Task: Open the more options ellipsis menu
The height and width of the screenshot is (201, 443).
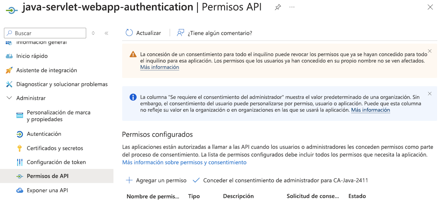Action: [x=292, y=7]
